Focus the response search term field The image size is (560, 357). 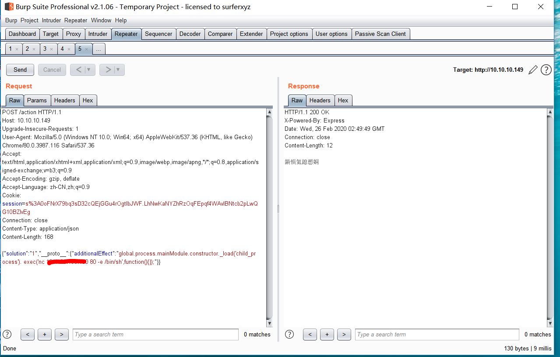[x=437, y=335]
